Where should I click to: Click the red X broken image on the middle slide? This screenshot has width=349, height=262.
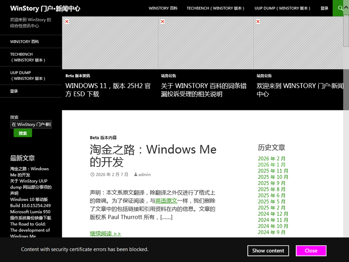click(x=162, y=21)
